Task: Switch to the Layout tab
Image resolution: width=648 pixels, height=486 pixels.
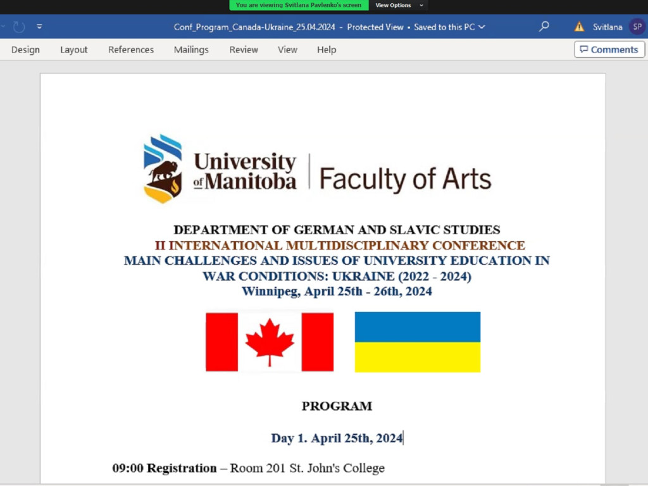Action: [73, 49]
